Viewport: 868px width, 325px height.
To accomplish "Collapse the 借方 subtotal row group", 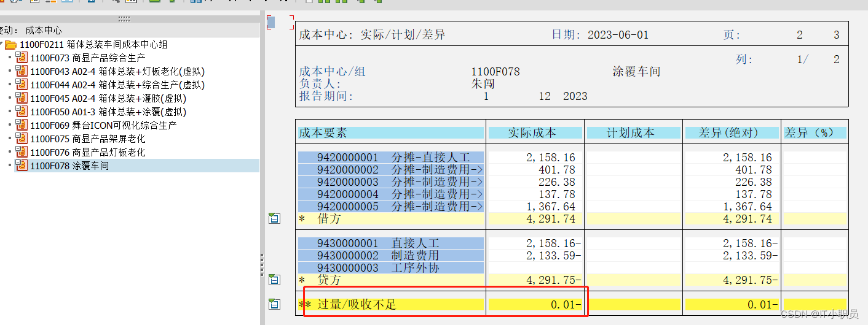I will [x=274, y=218].
